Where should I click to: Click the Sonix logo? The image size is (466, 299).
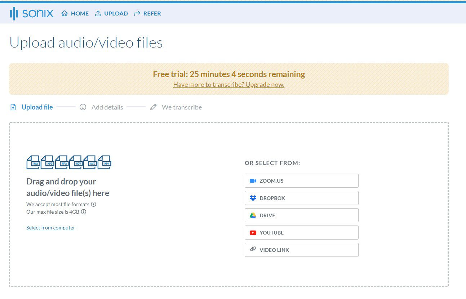coord(31,13)
